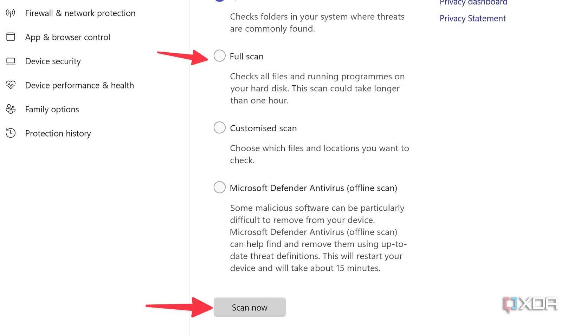The width and height of the screenshot is (580, 336).
Task: Click the heart icon for Device performance
Action: tap(11, 85)
